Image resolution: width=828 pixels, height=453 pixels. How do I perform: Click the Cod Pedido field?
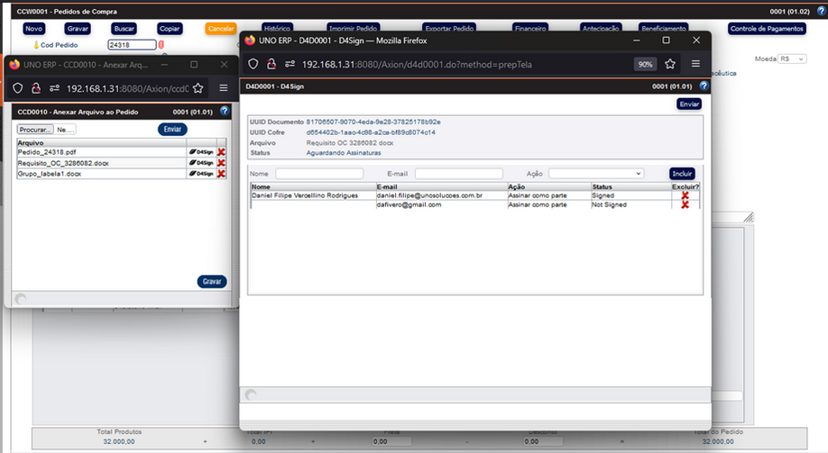click(132, 44)
